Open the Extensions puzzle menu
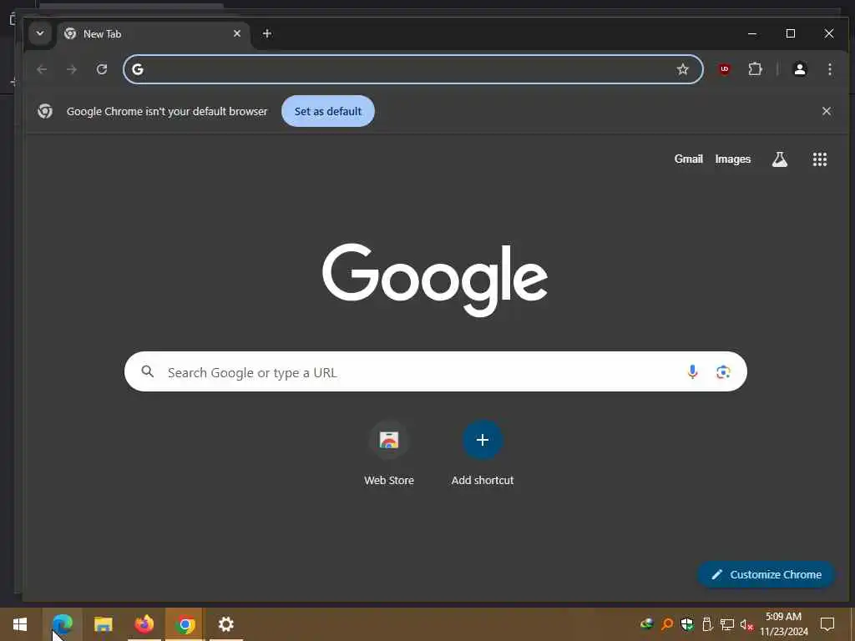855x641 pixels. coord(755,69)
